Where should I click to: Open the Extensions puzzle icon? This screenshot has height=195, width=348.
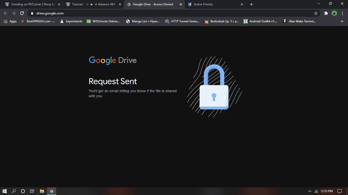(326, 13)
